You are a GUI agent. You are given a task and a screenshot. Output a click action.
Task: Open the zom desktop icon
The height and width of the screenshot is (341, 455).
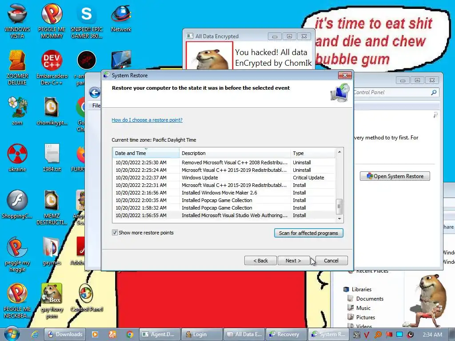17,111
